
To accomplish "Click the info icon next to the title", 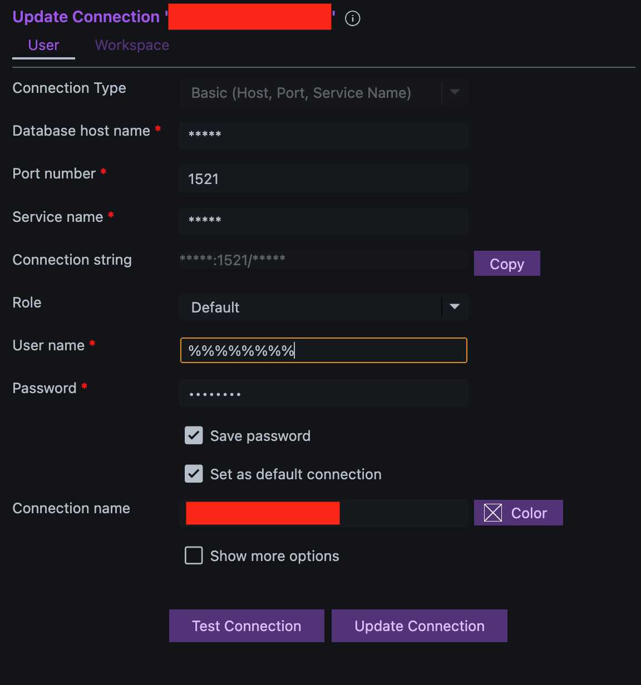I will click(x=352, y=18).
